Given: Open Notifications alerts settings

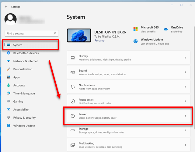Looking at the screenshot, I should pyautogui.click(x=129, y=87).
